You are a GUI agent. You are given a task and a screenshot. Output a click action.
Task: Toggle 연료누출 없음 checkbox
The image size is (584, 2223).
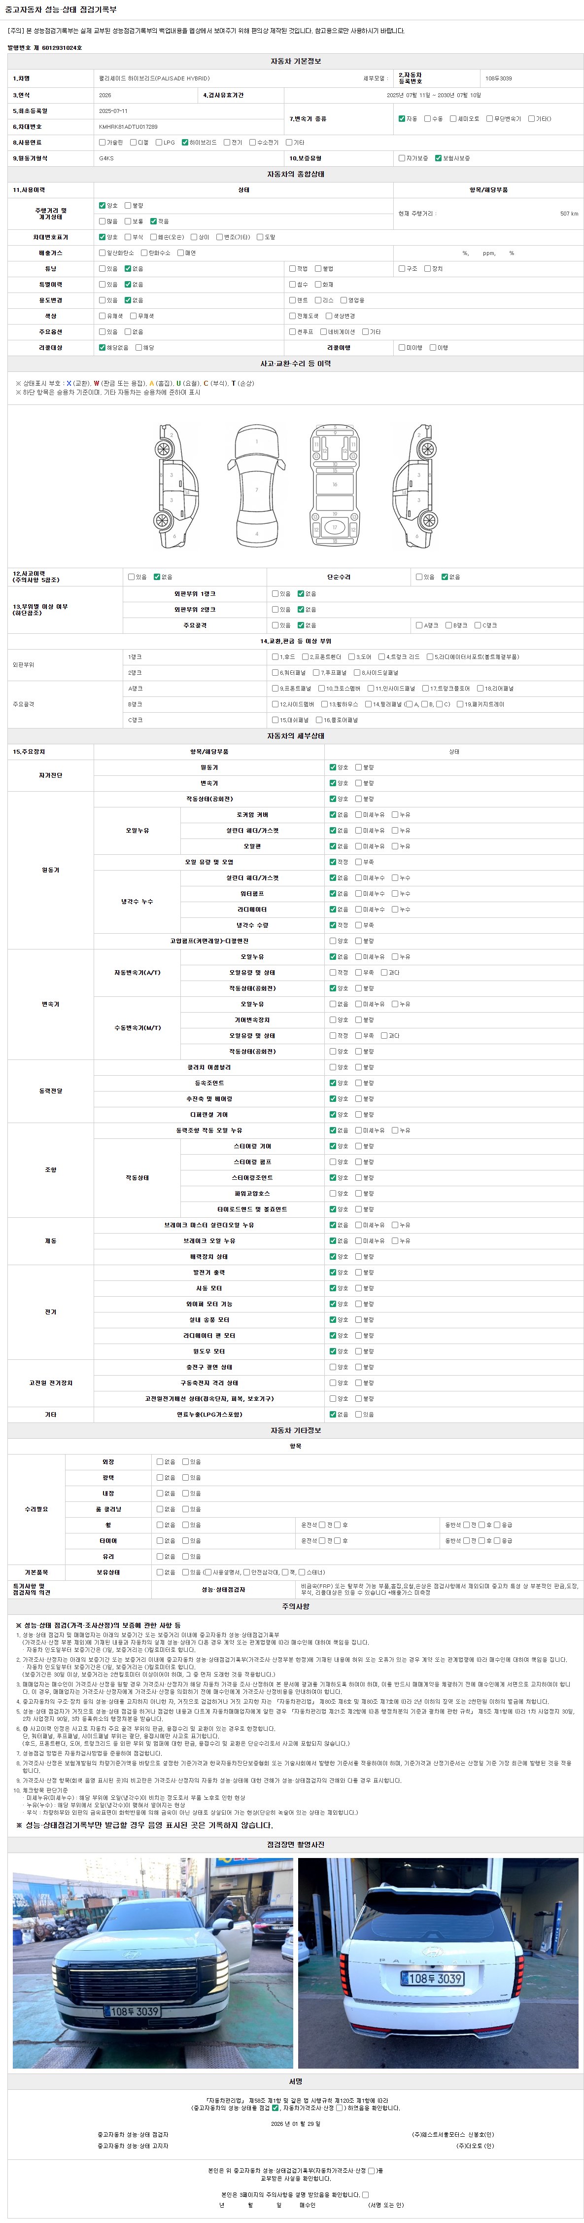pos(333,1415)
